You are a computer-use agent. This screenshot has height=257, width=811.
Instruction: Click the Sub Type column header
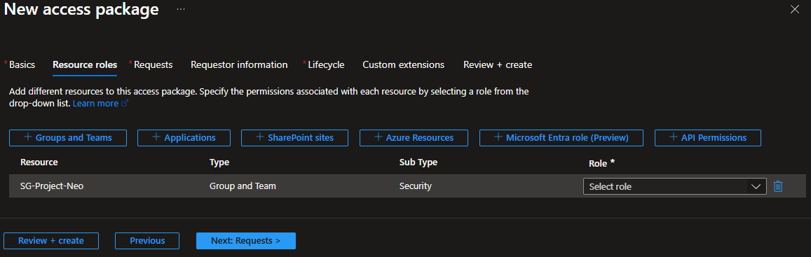pos(418,162)
